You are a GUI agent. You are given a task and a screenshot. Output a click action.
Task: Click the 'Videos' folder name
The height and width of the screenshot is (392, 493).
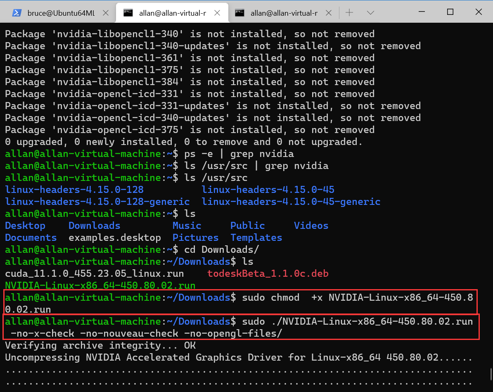pos(311,226)
